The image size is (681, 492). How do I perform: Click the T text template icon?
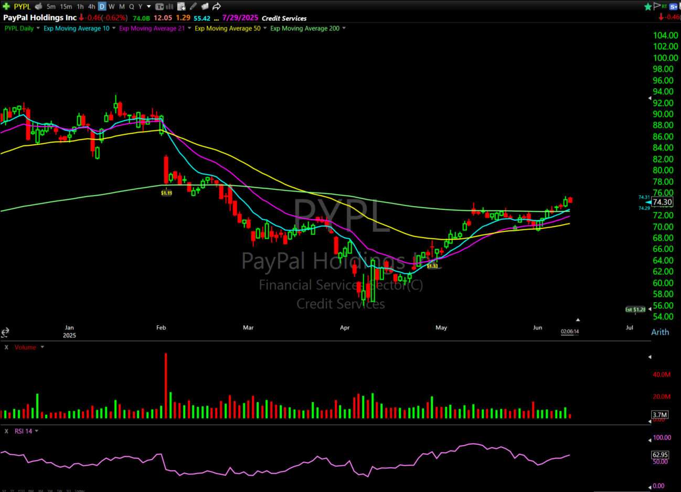159,6
